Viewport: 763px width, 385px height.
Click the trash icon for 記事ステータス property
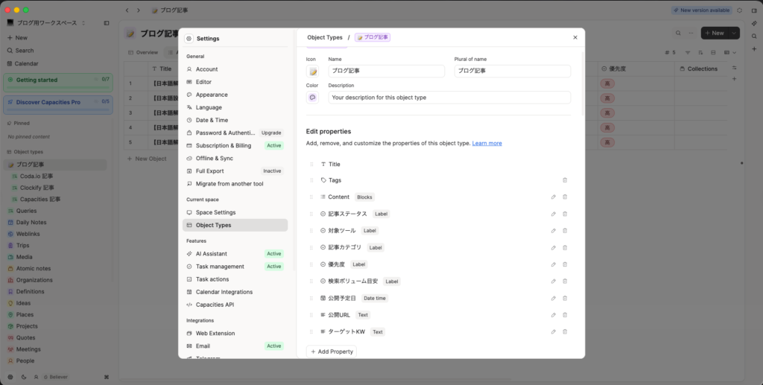[x=565, y=214]
